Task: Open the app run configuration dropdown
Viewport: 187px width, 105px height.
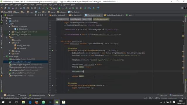Action: click(53, 8)
